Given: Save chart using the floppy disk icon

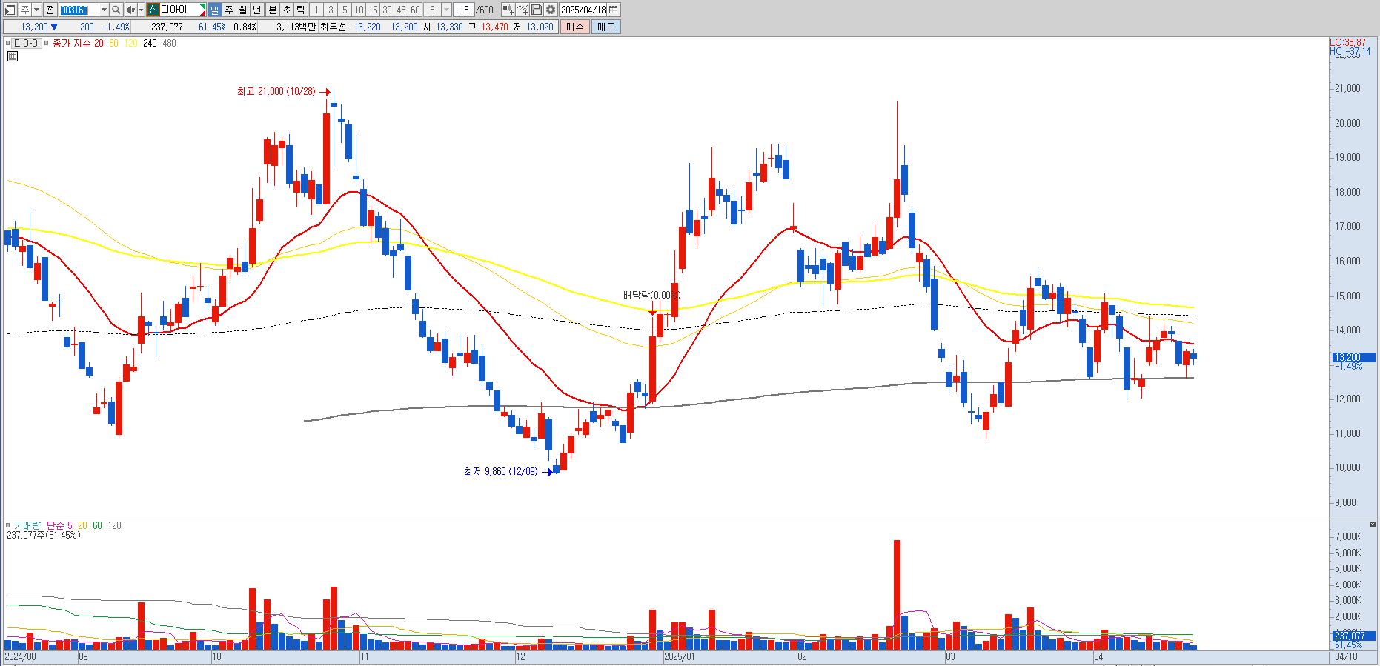Looking at the screenshot, I should tap(537, 10).
